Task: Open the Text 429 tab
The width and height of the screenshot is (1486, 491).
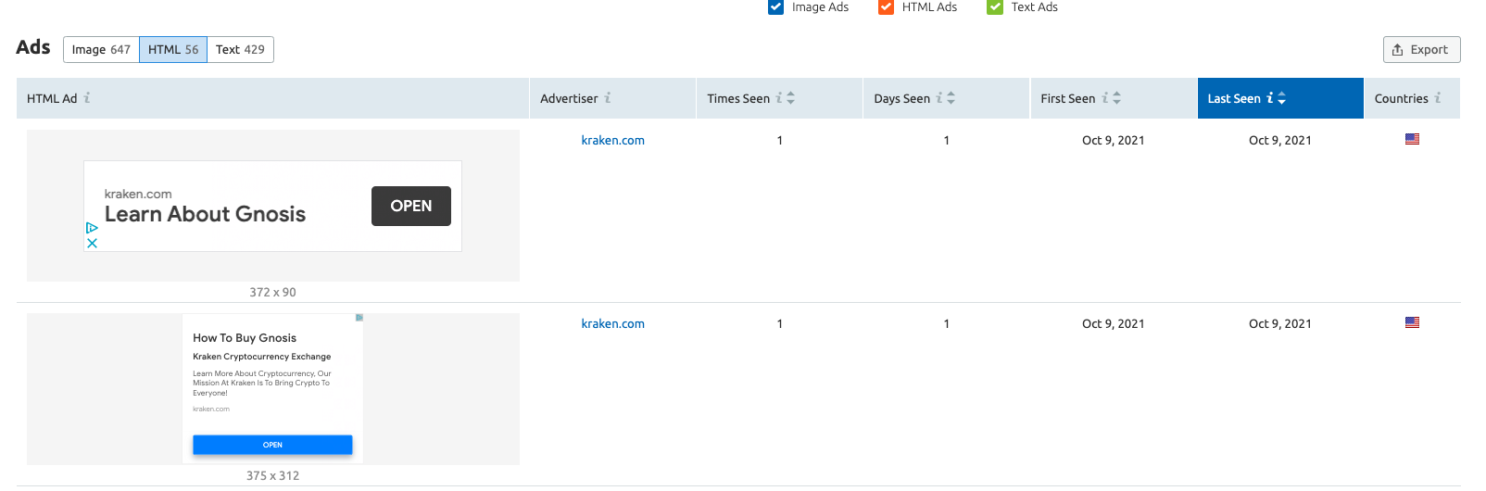Action: 240,49
